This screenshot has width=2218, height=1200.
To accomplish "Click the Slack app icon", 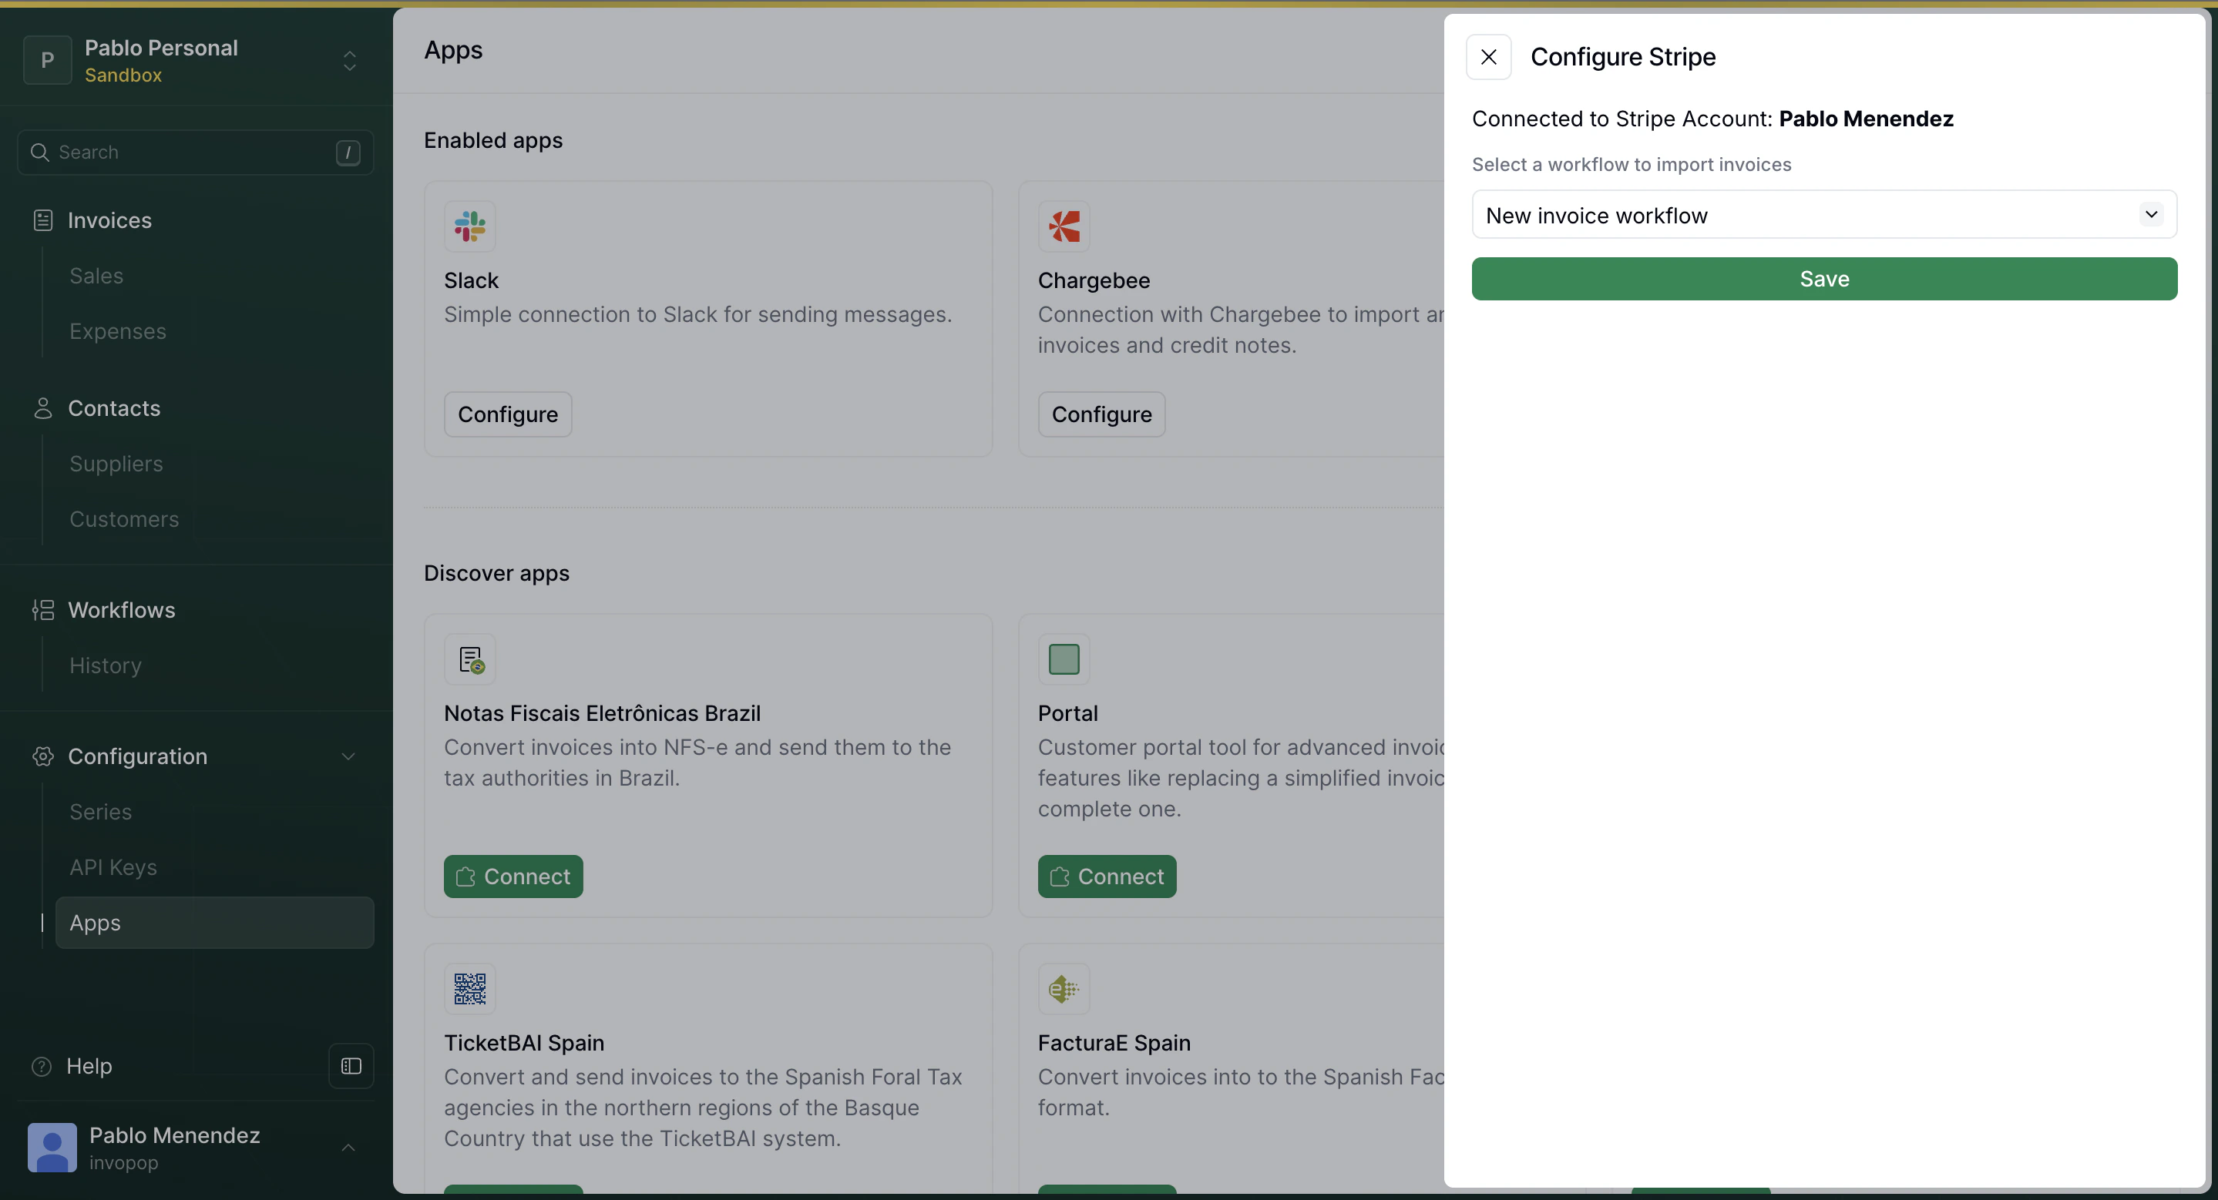I will point(470,226).
